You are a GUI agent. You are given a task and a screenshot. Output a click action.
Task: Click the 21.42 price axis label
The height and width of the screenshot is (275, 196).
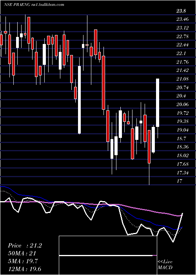coord(183,70)
